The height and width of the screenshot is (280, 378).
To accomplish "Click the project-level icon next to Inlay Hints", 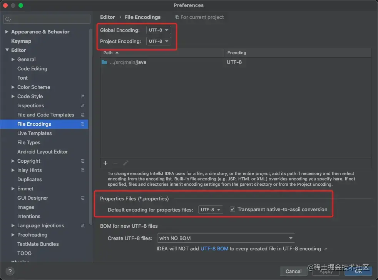I will tap(82, 170).
